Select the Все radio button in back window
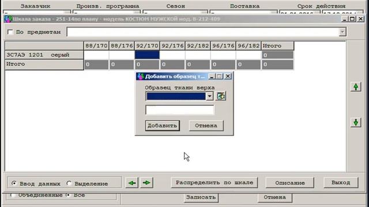 [68, 195]
